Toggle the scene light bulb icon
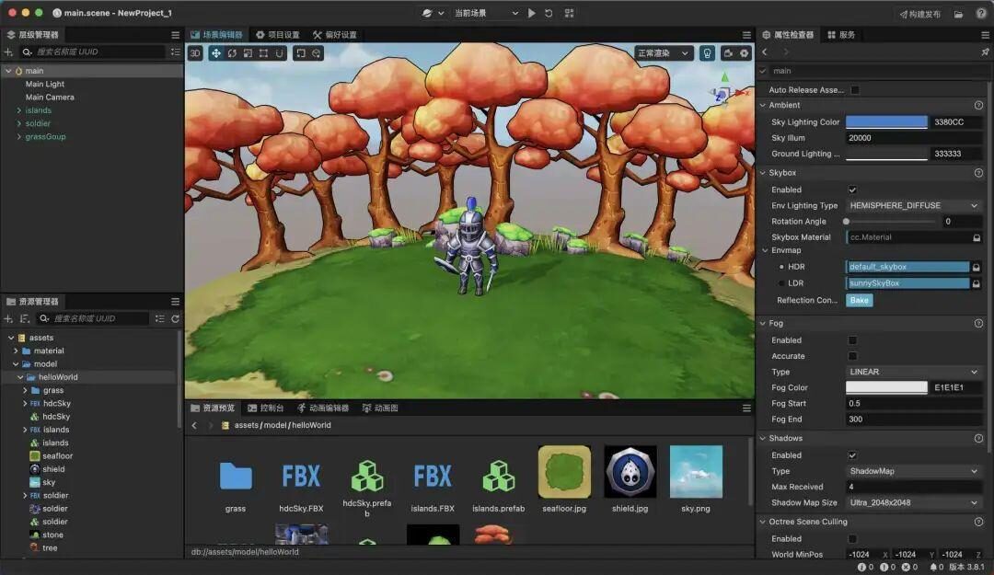 707,53
